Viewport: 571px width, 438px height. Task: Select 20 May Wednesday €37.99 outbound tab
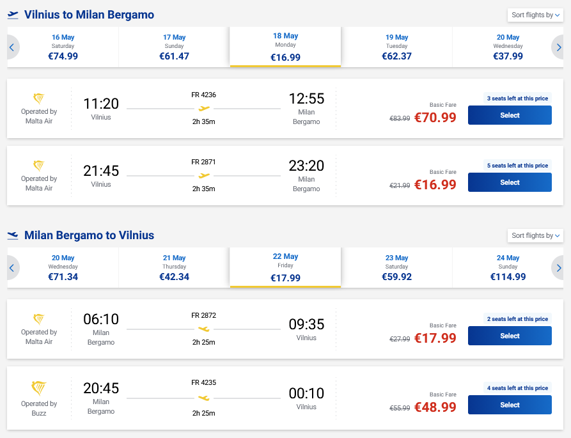(x=508, y=47)
